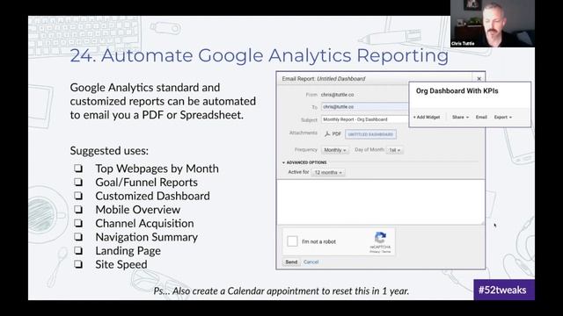Click the #52tweaks hashtag badge
The height and width of the screenshot is (316, 563).
pyautogui.click(x=504, y=290)
